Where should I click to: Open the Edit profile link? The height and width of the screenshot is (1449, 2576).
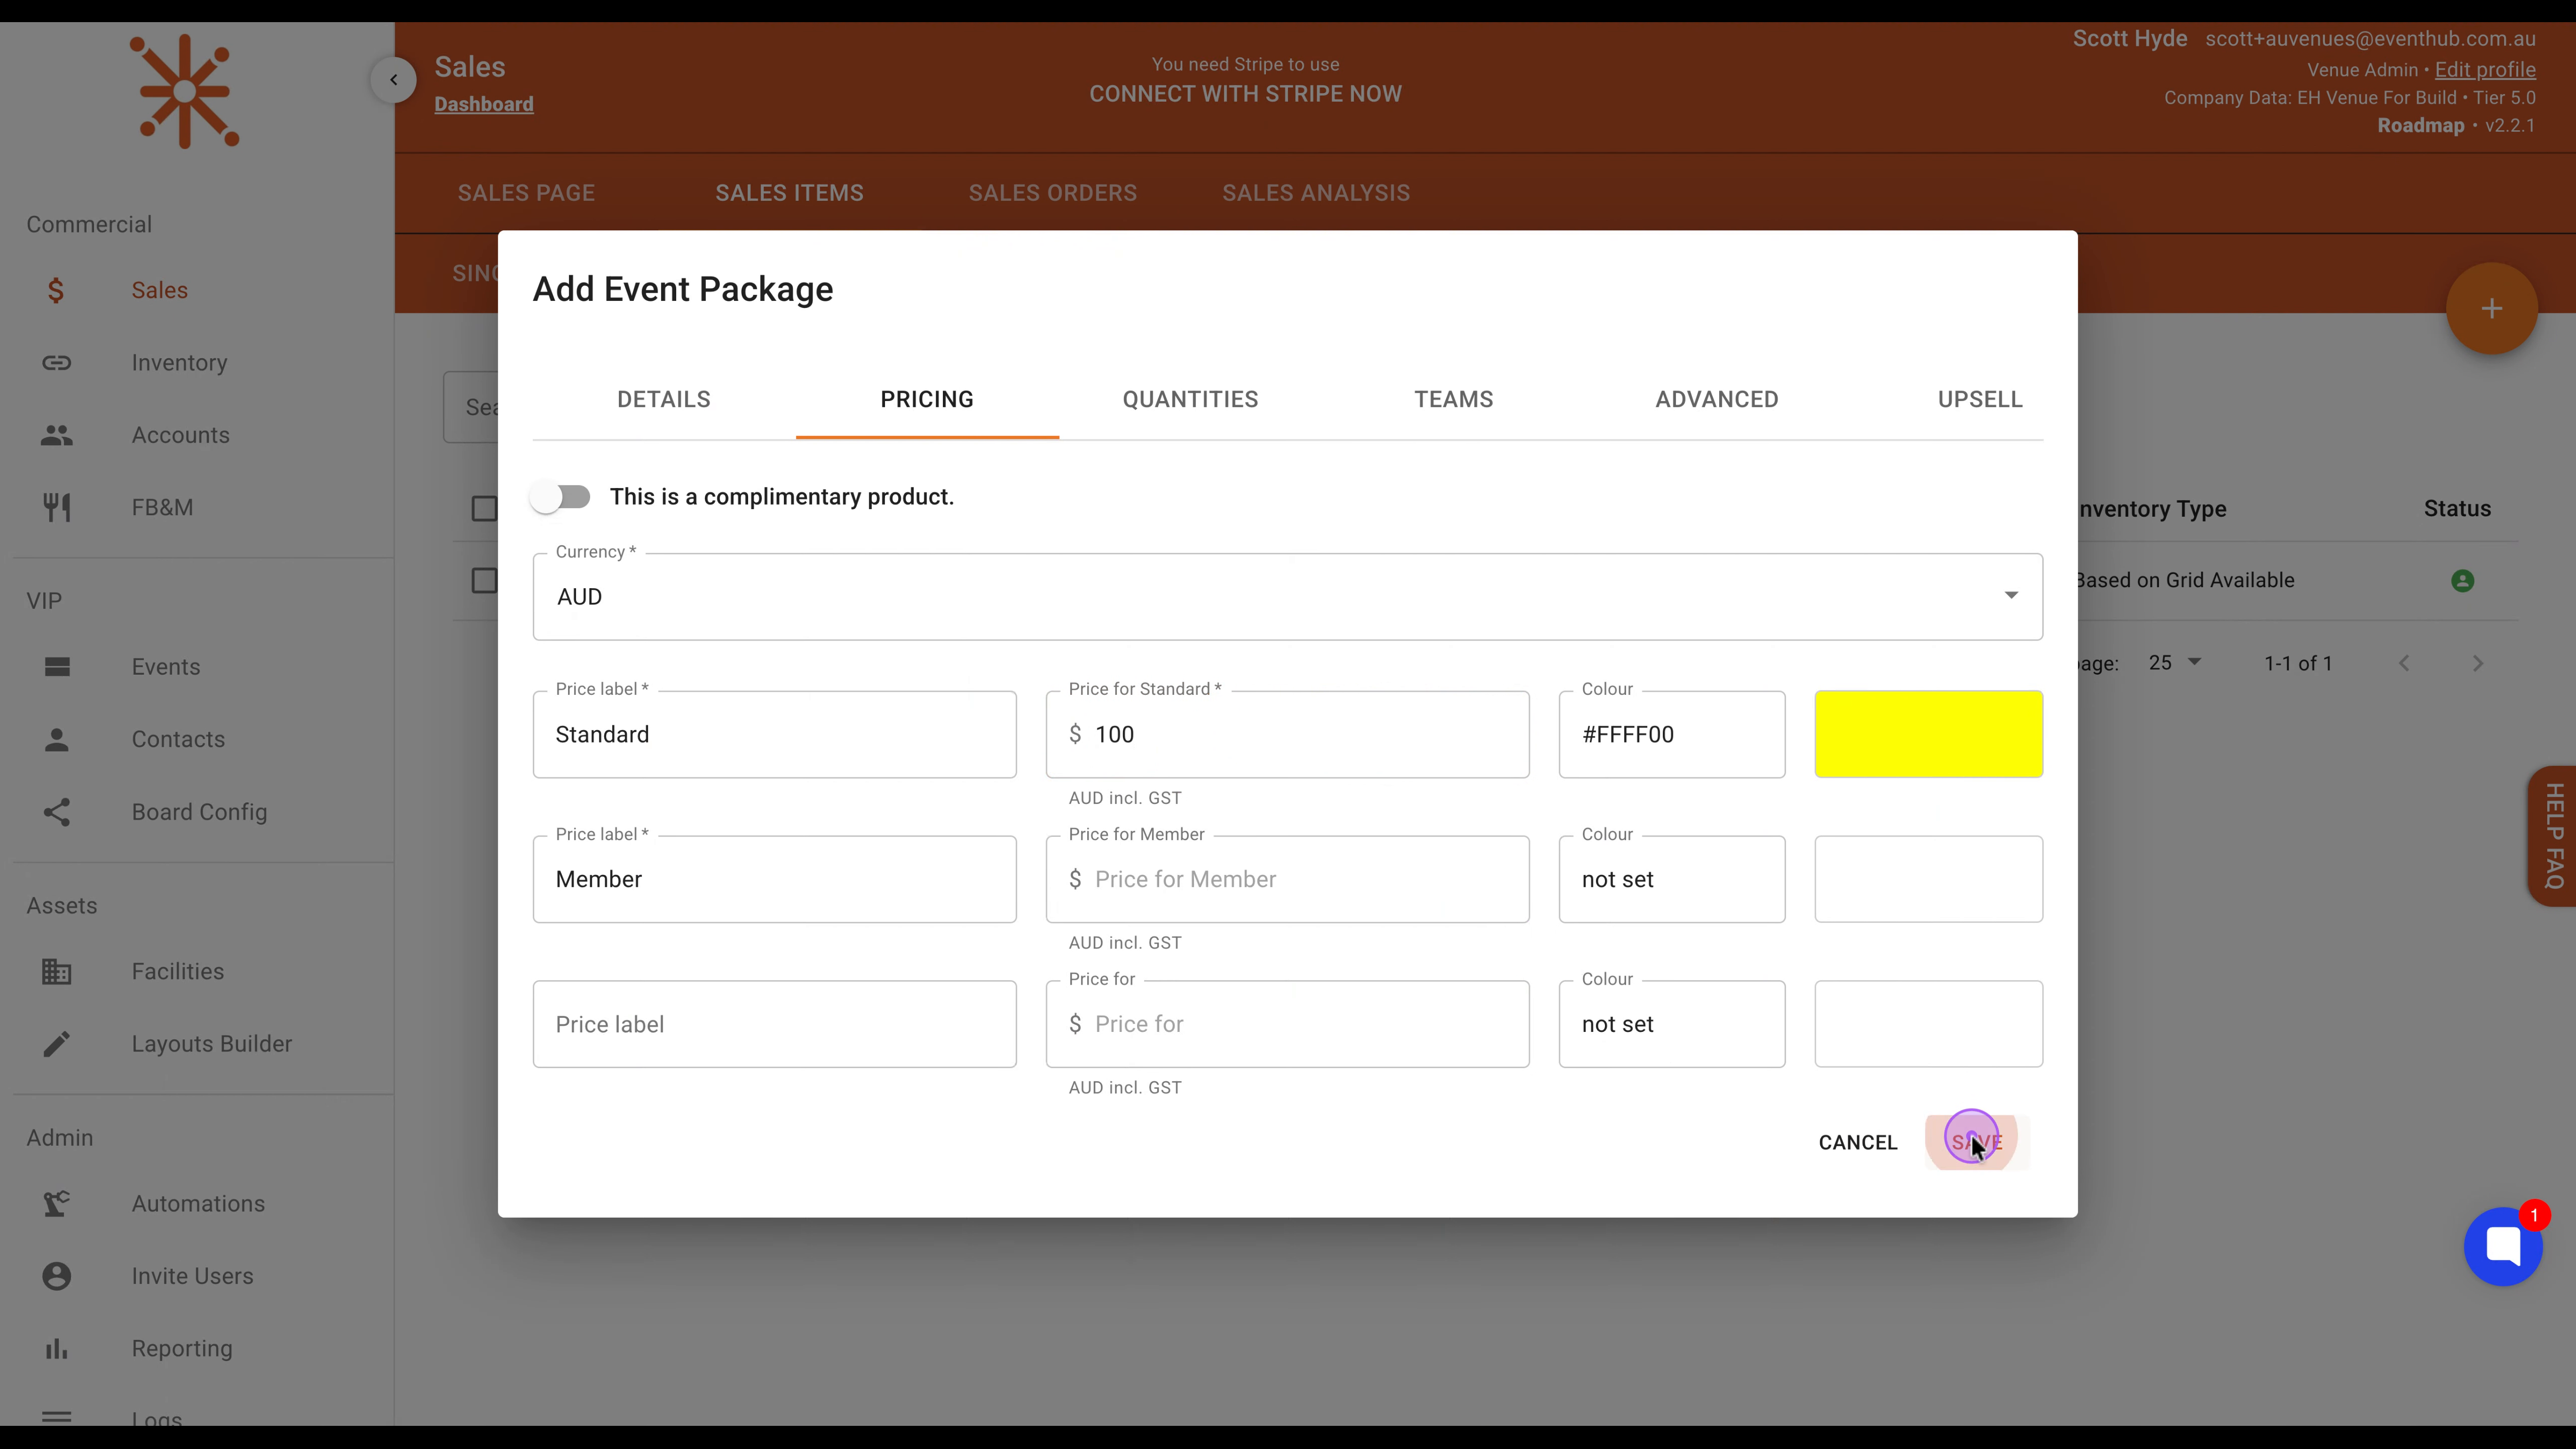[x=2485, y=70]
